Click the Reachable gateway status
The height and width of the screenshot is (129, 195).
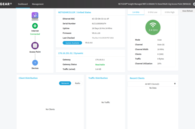click(100, 64)
